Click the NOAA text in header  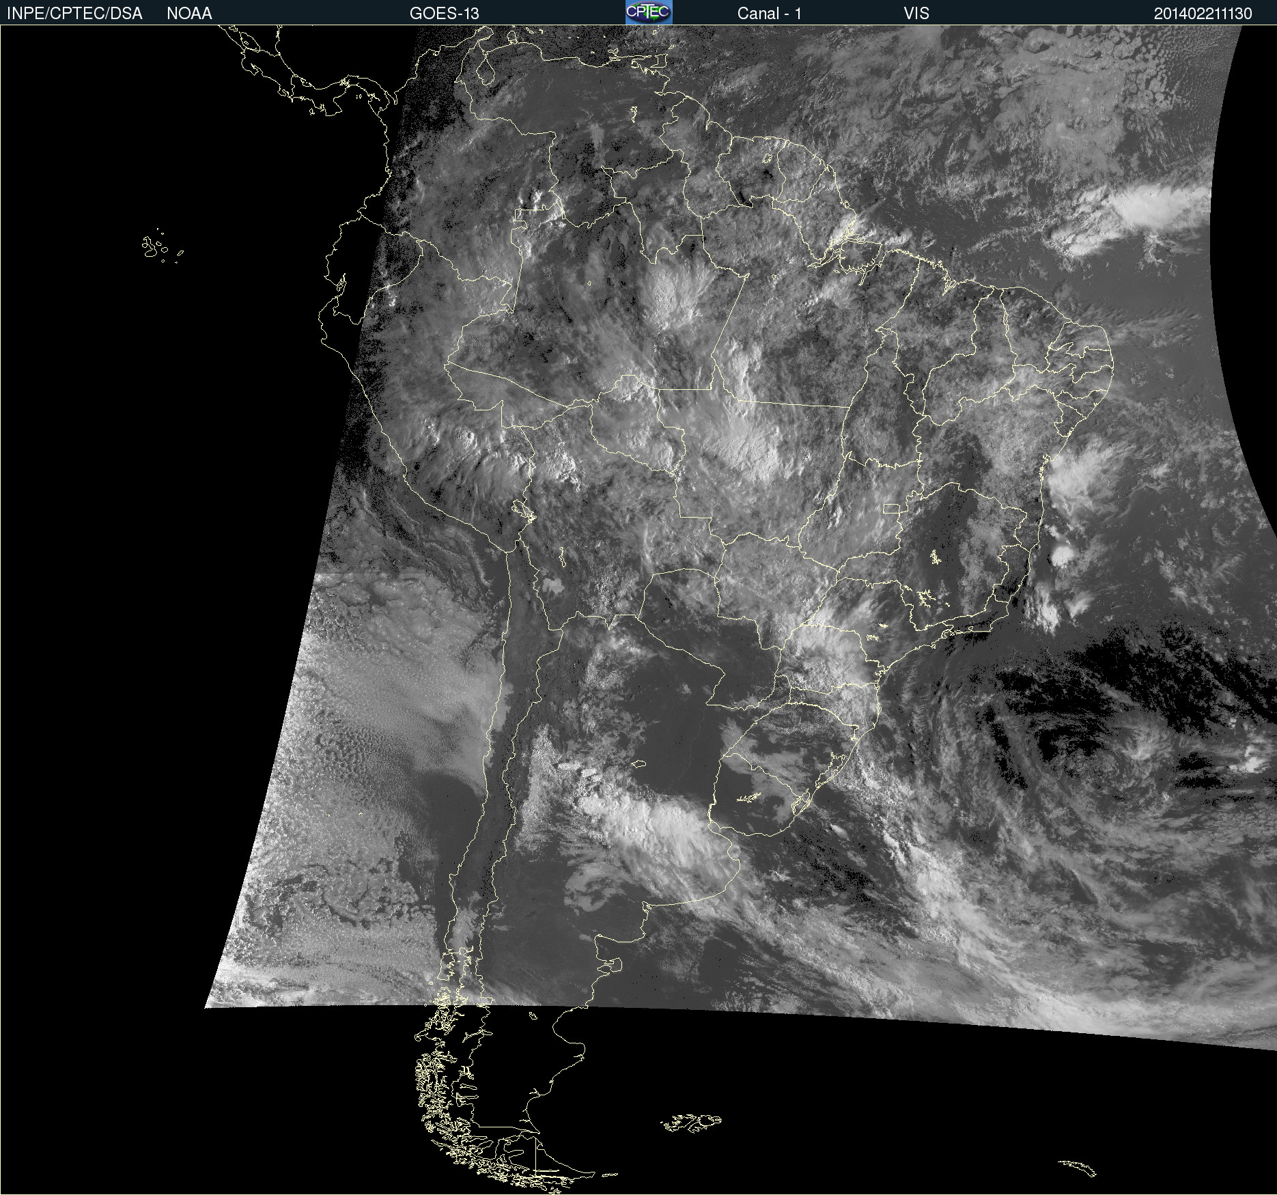[189, 13]
